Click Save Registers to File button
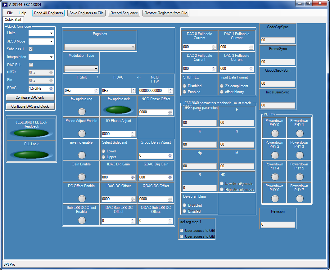 (87, 13)
